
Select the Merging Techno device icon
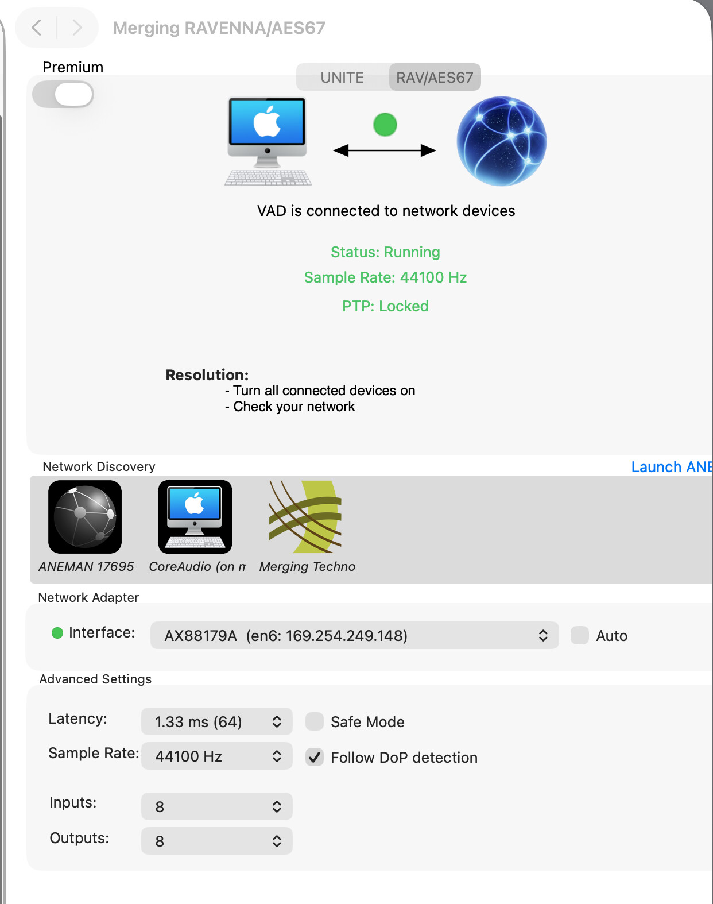tap(305, 517)
